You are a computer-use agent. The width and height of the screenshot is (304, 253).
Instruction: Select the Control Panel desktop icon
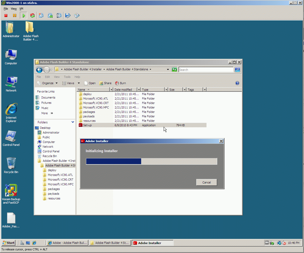click(11, 139)
